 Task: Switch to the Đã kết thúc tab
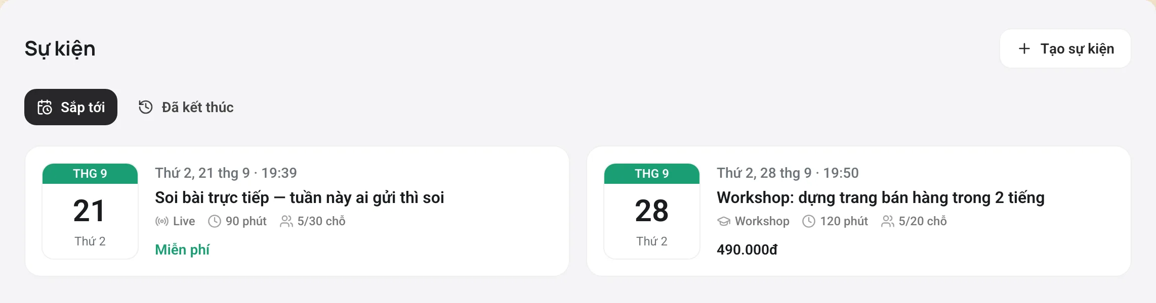coord(186,107)
